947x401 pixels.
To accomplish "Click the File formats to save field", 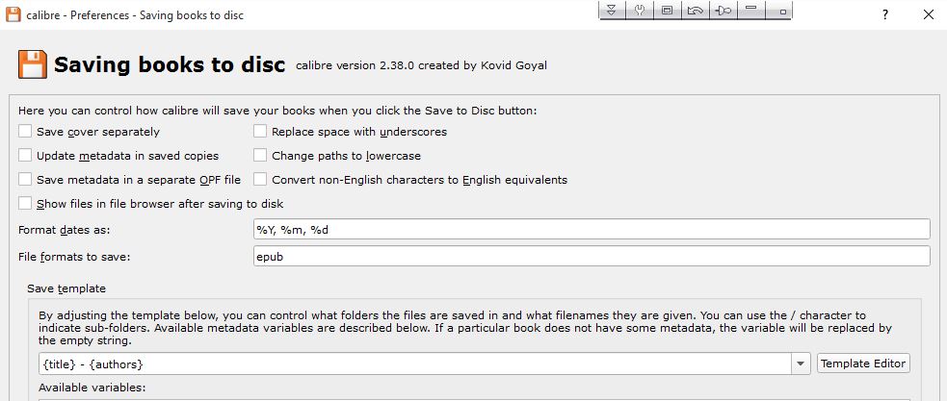I will [x=590, y=257].
